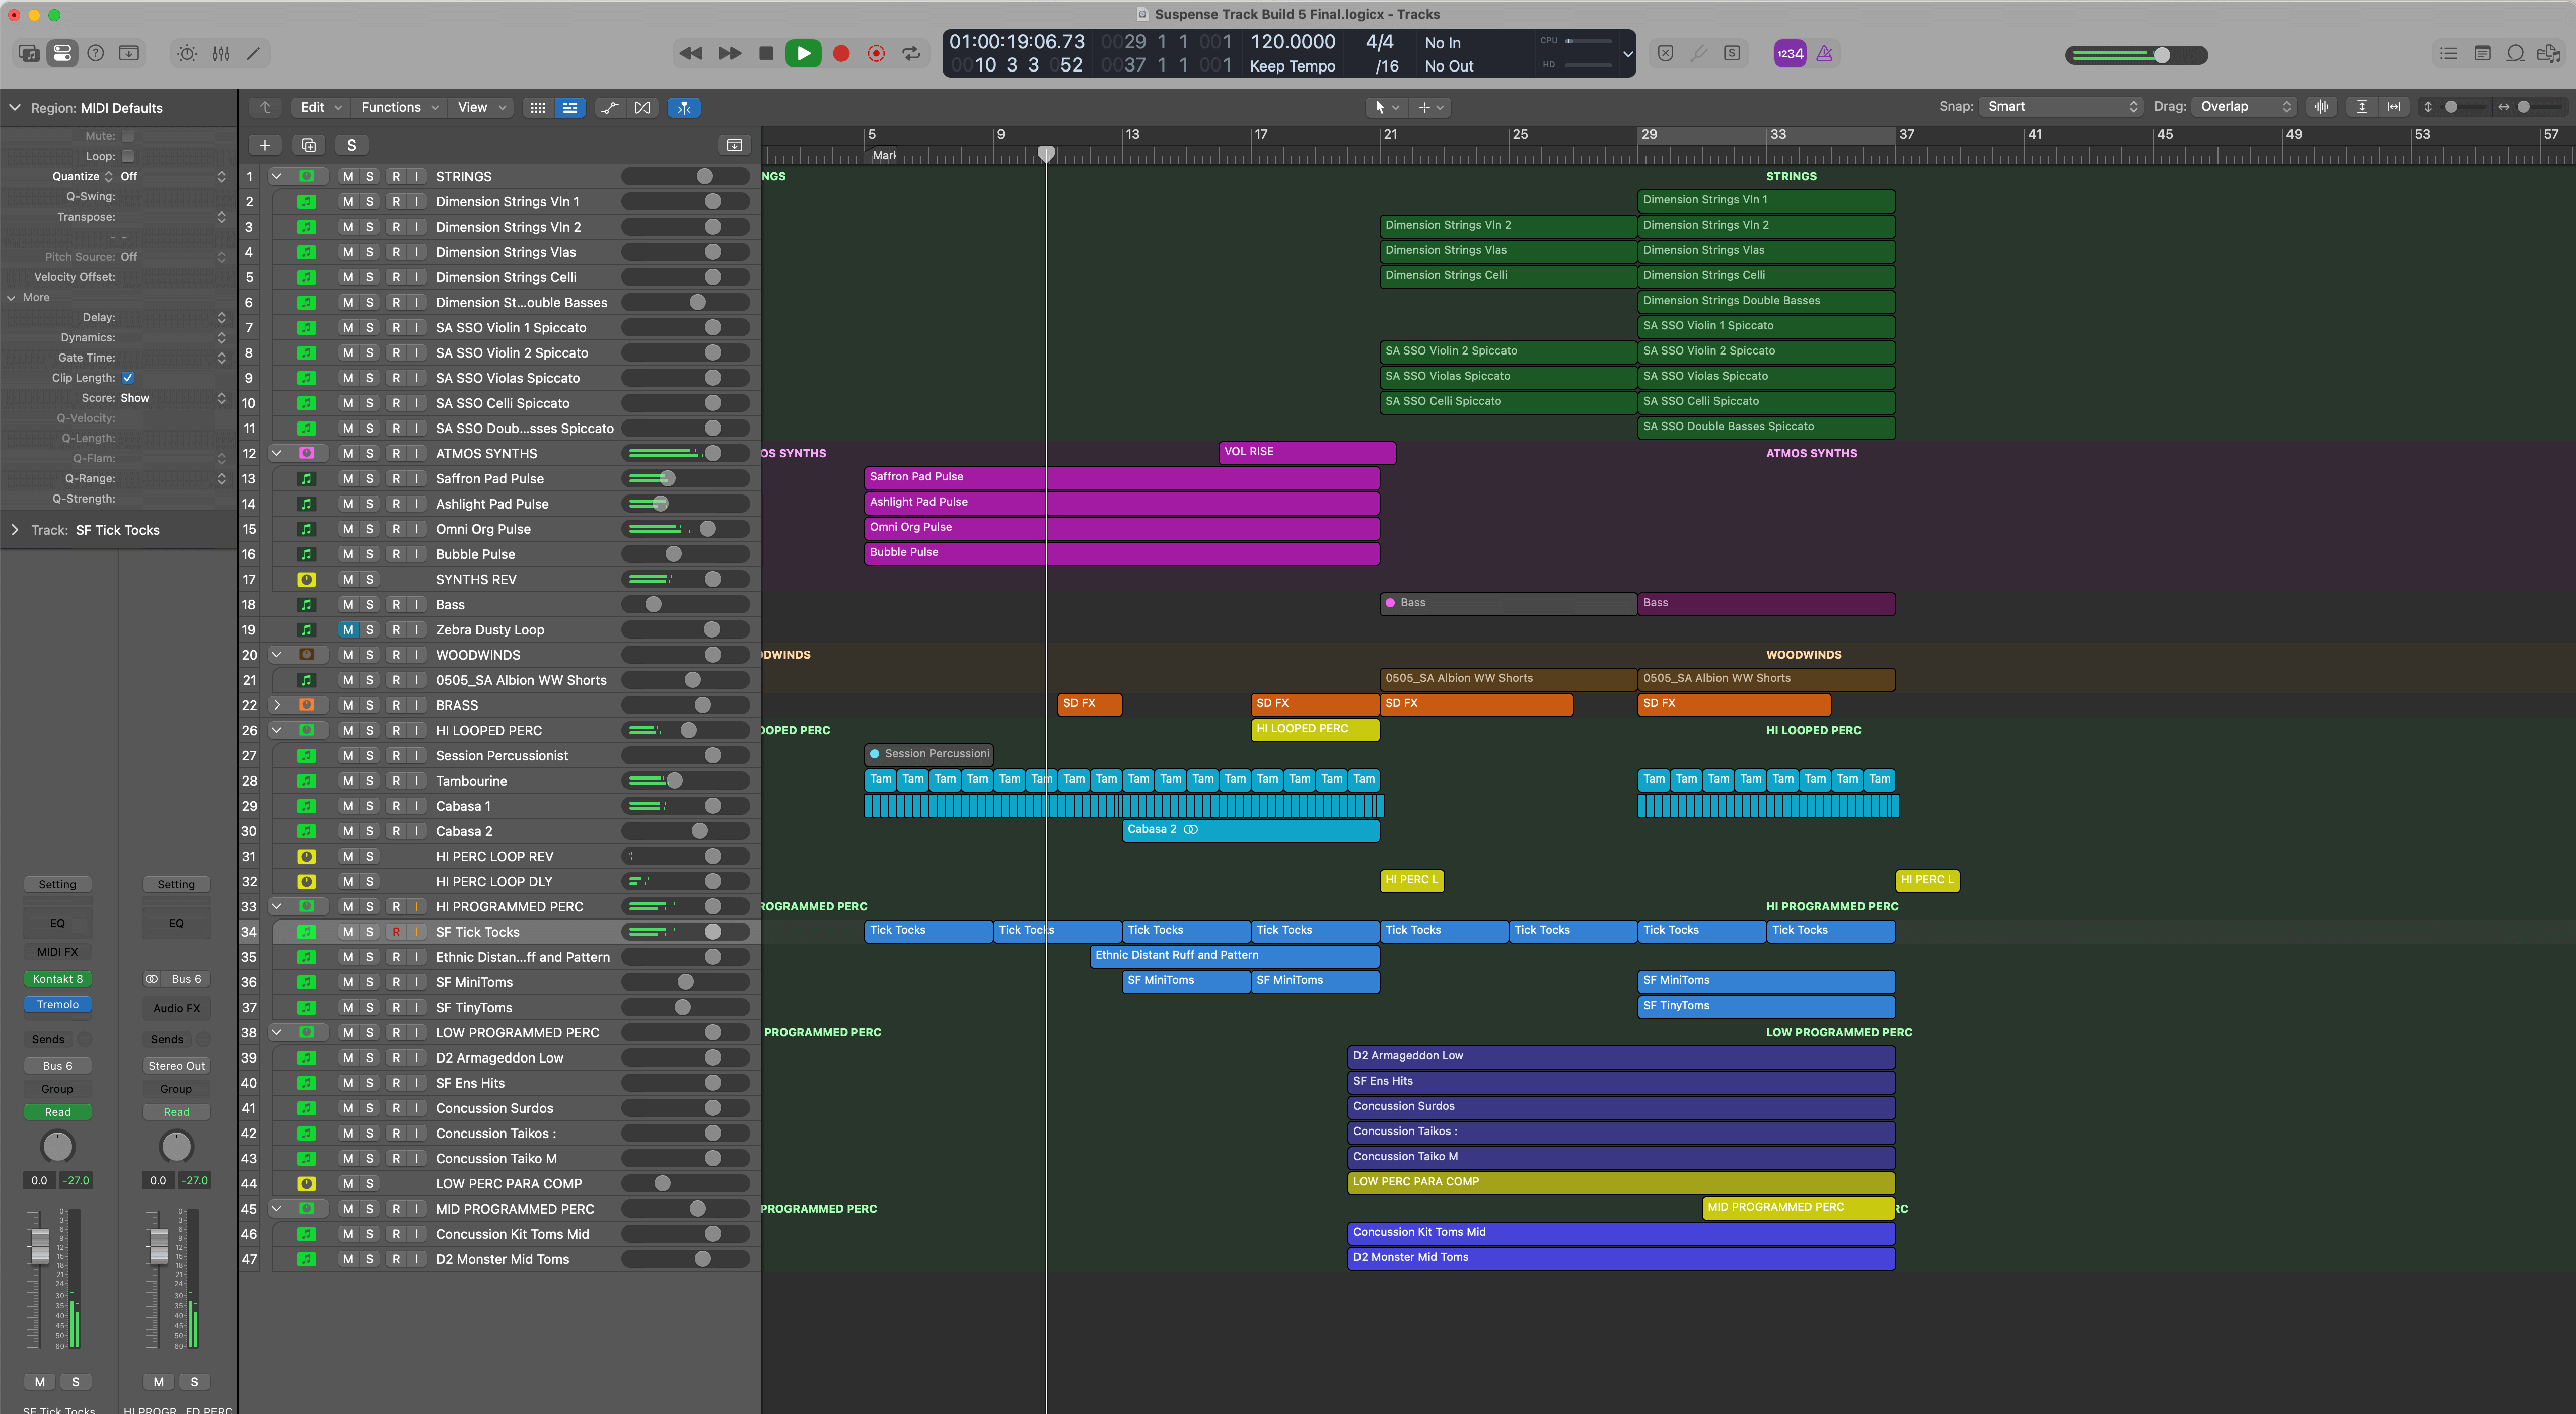The height and width of the screenshot is (1414, 2576).
Task: Open the Media Browsers button
Action: click(x=2549, y=54)
